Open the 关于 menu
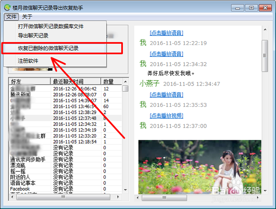Image resolution: width=276 pixels, height=209 pixels. point(27,17)
